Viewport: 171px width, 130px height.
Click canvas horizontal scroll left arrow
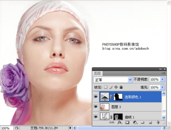pyautogui.click(x=75, y=128)
